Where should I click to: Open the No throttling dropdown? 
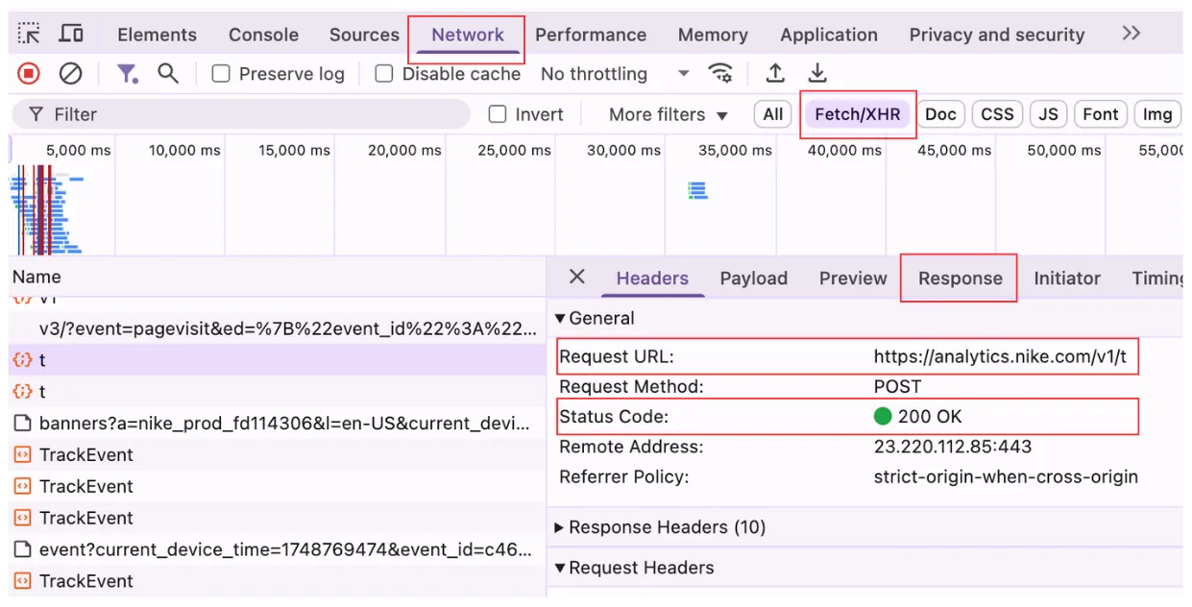pyautogui.click(x=615, y=74)
